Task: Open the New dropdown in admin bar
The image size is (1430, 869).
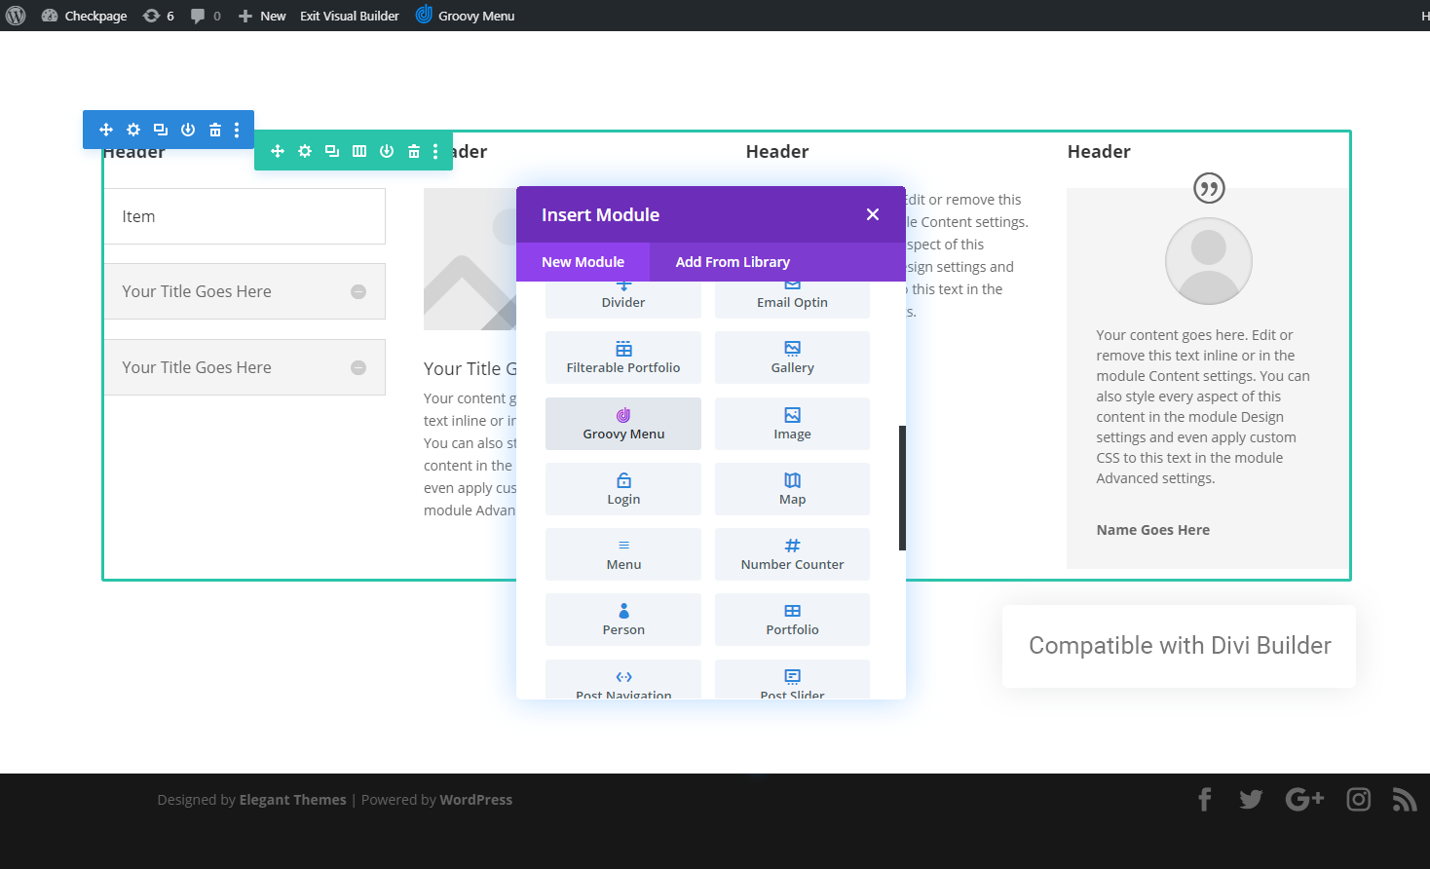Action: pos(261,15)
